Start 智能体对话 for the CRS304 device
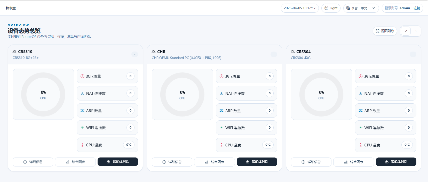Image resolution: width=428 pixels, height=182 pixels. pyautogui.click(x=396, y=162)
